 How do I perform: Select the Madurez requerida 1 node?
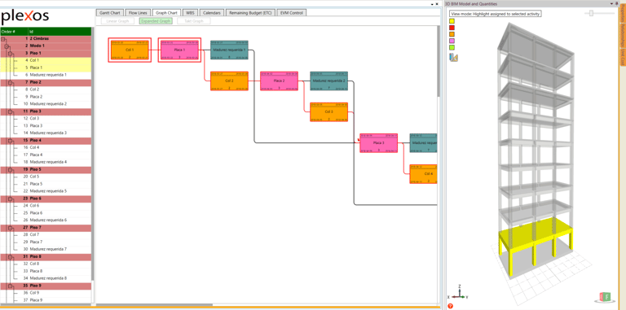coord(229,50)
